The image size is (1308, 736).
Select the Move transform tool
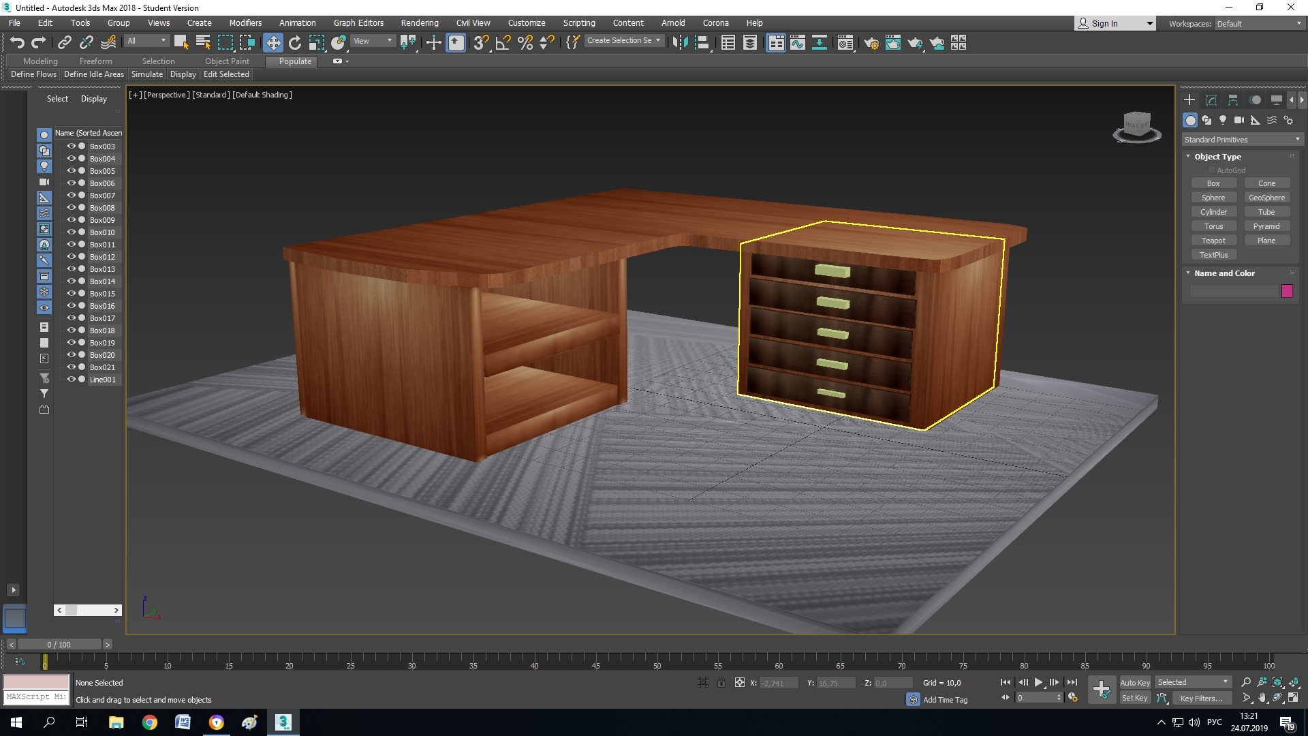tap(272, 43)
